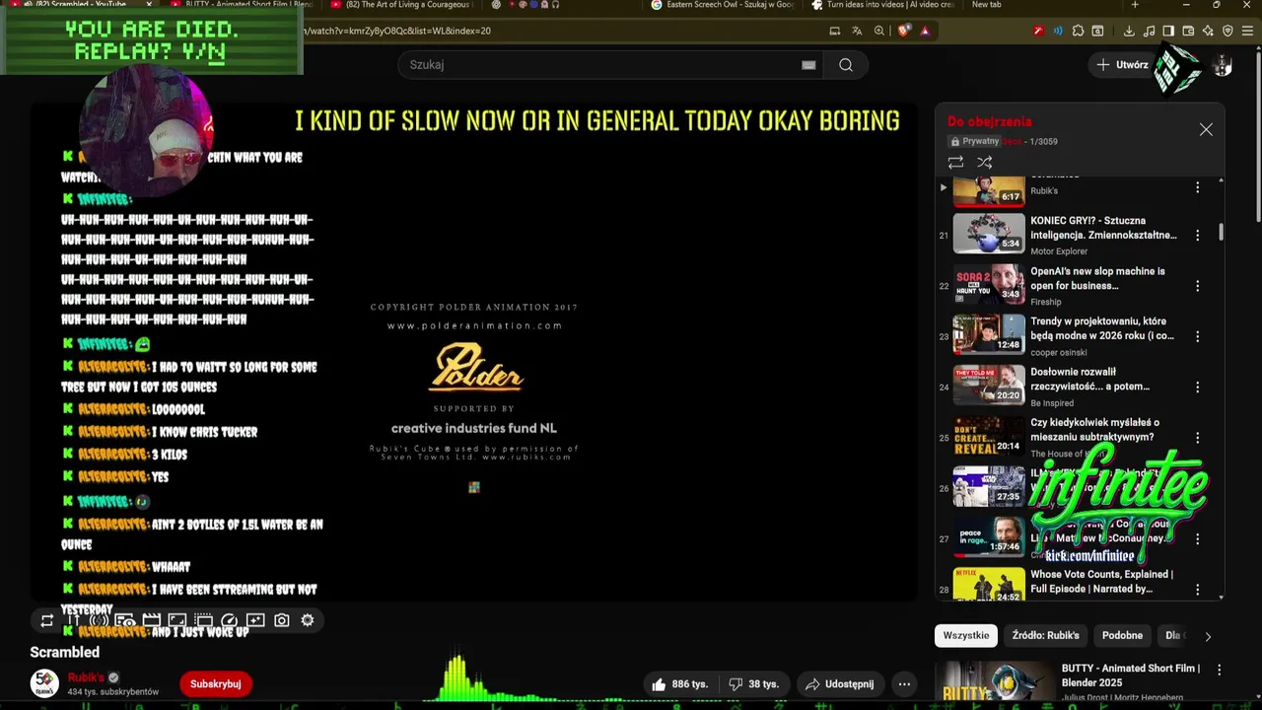The image size is (1262, 710).
Task: Open the Do obejrzenia playlist title
Action: 989,121
